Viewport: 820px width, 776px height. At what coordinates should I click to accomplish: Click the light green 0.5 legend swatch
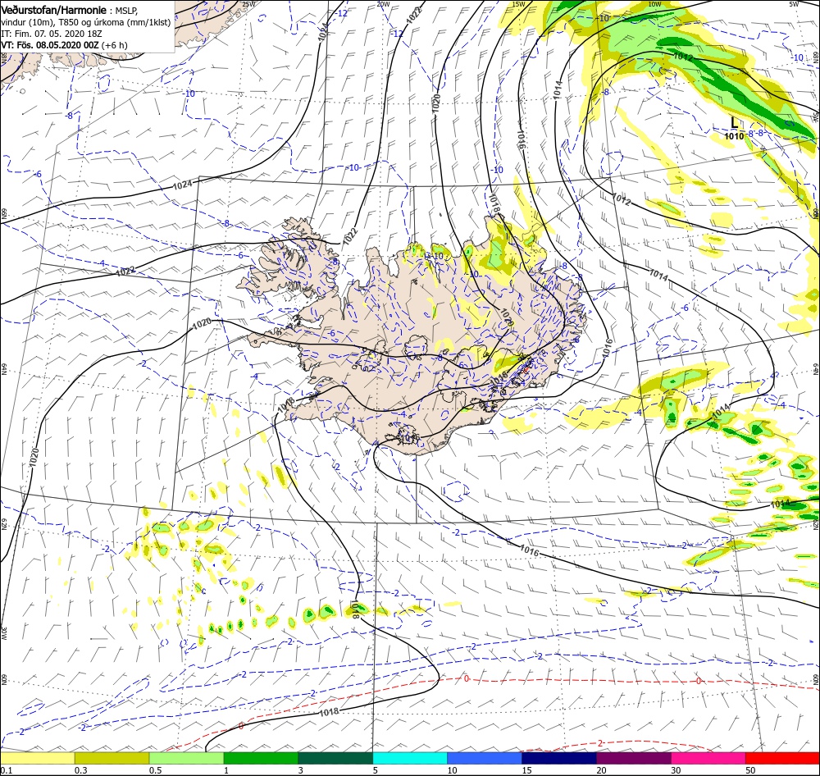point(186,758)
